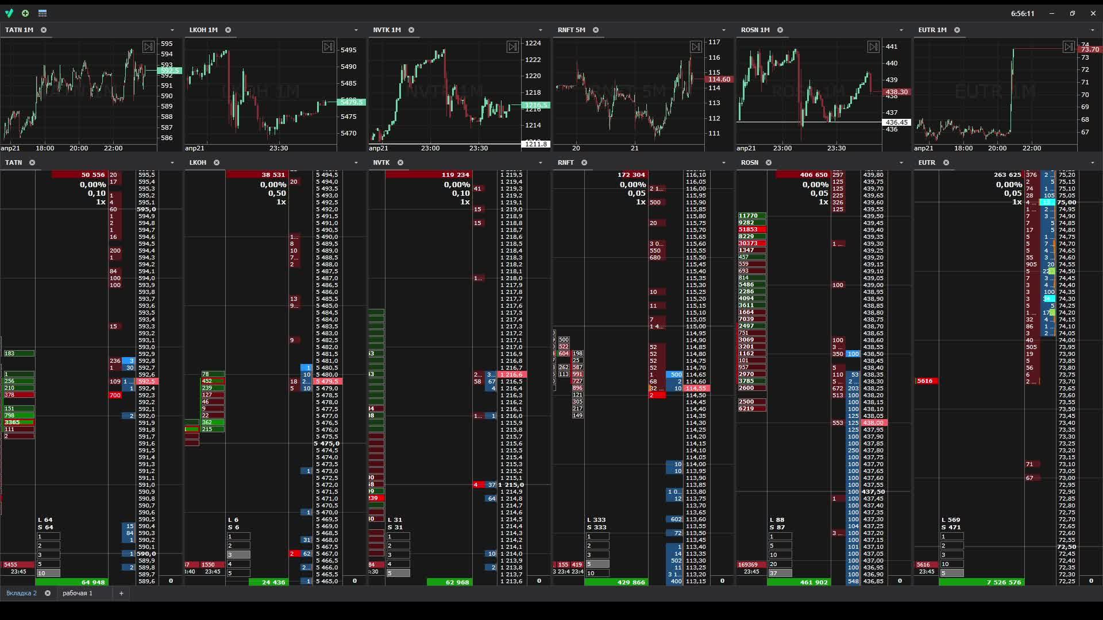Add a new workspace tab with plus

(121, 593)
